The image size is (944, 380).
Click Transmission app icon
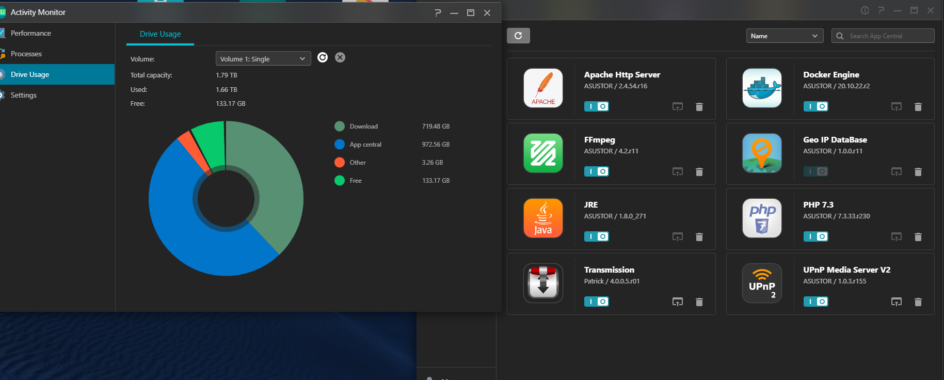(x=543, y=283)
